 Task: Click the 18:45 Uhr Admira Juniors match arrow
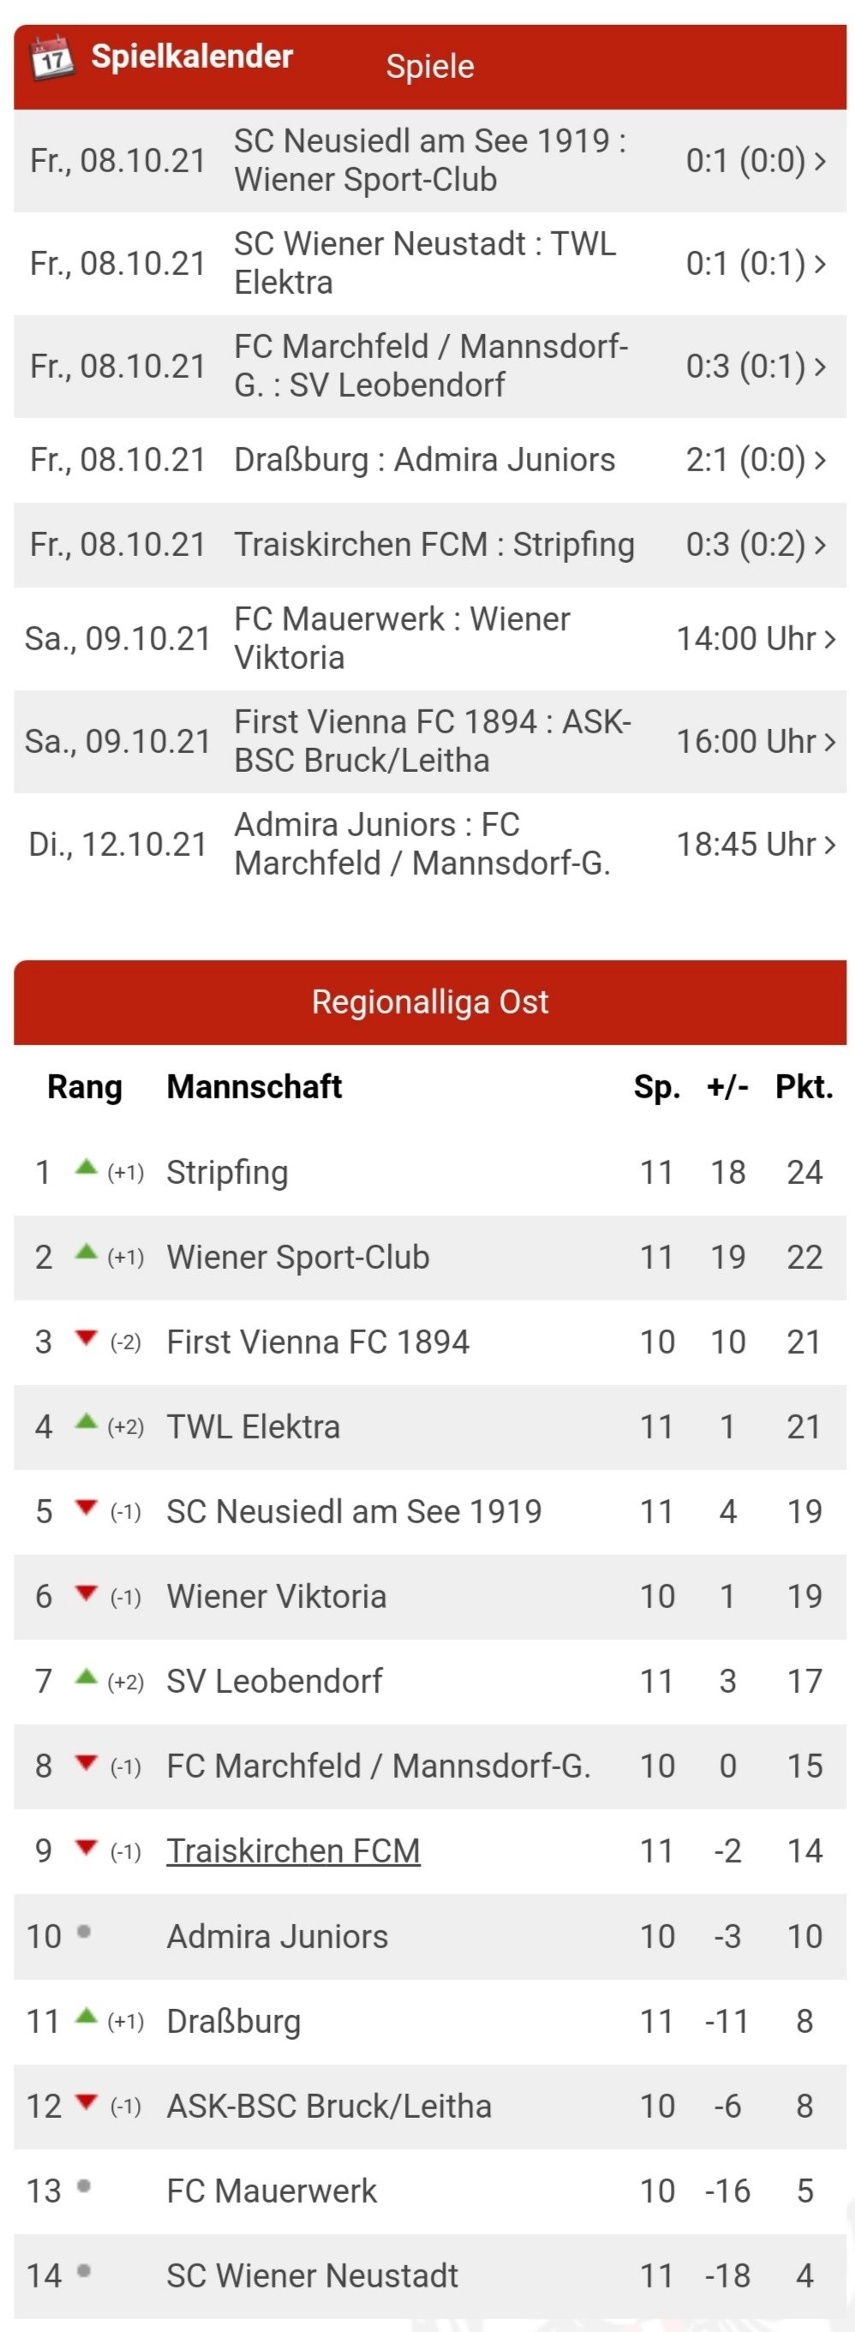pyautogui.click(x=828, y=845)
